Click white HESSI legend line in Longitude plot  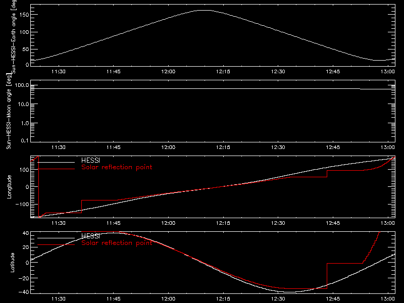56,162
